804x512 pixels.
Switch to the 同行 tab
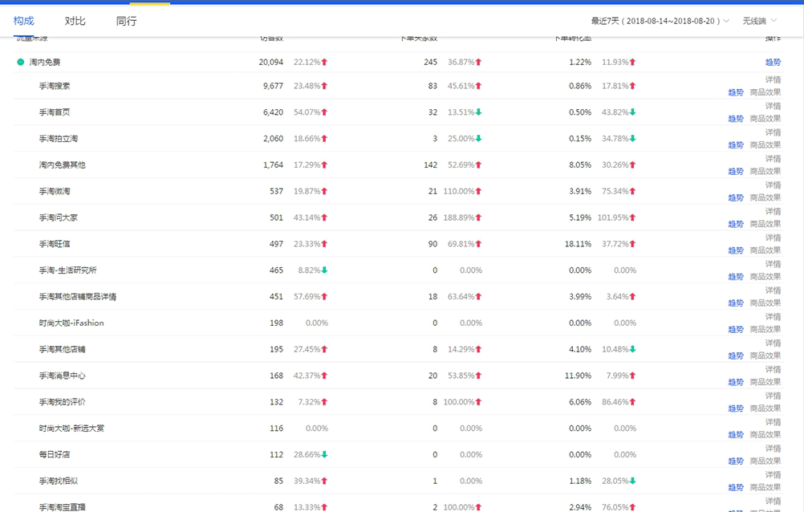[x=126, y=21]
